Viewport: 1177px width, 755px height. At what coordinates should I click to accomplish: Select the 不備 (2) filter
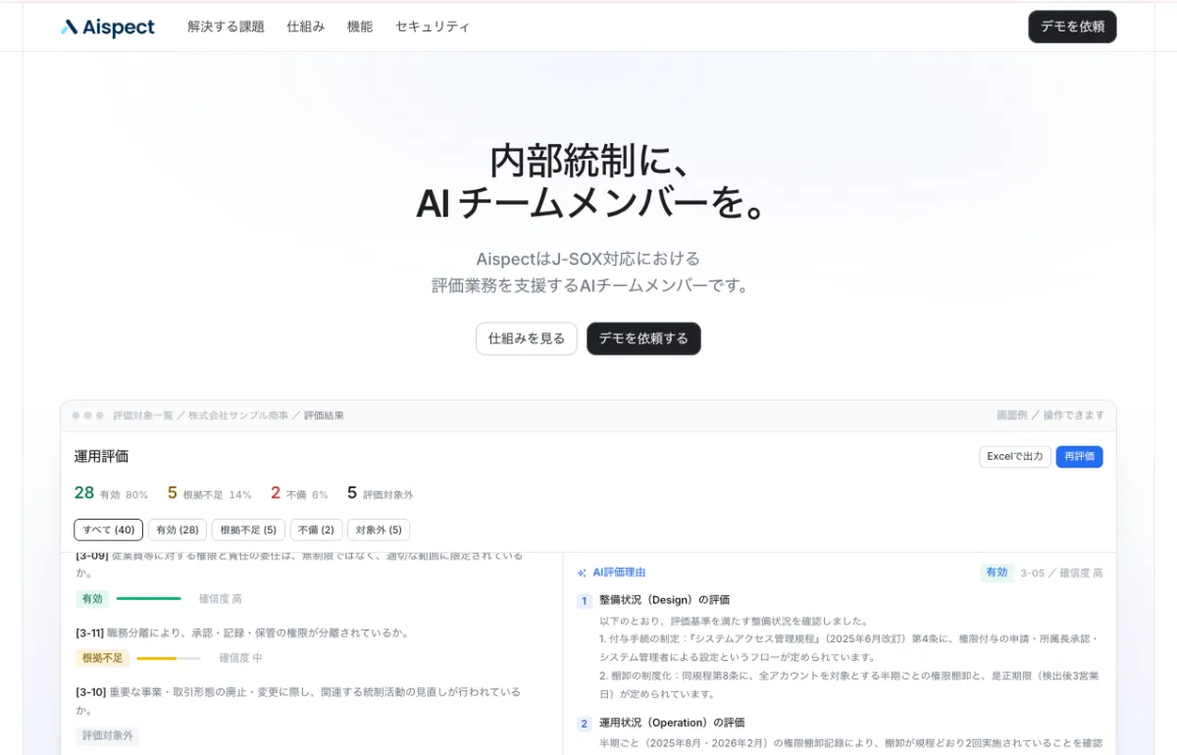click(x=316, y=529)
